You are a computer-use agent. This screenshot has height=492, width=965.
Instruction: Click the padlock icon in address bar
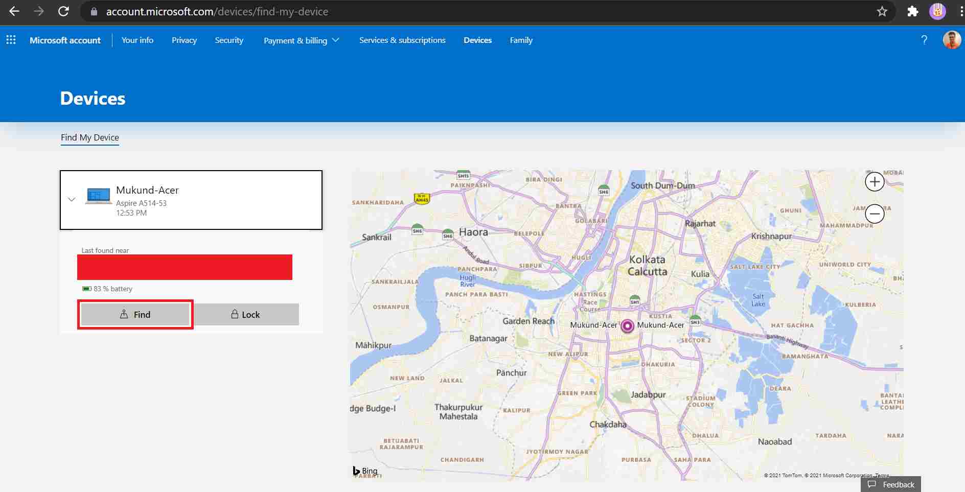click(x=94, y=11)
